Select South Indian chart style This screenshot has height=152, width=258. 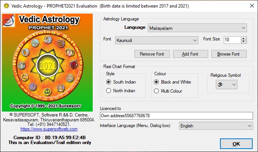[x=121, y=82]
